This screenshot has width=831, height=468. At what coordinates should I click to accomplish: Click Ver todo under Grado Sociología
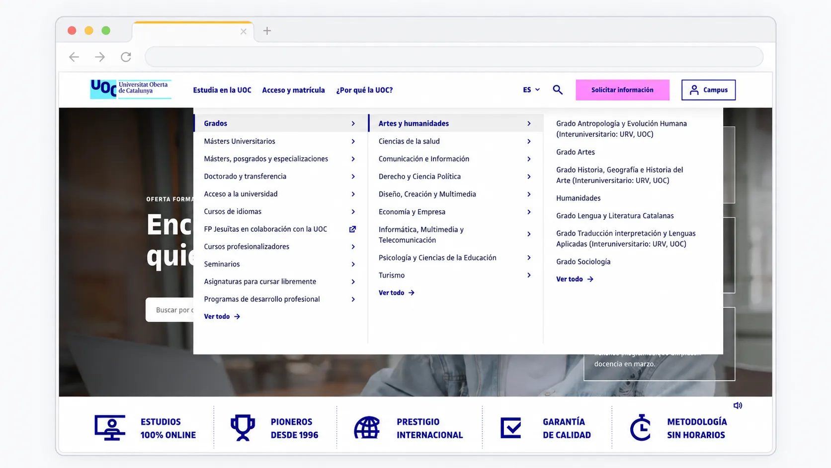click(x=575, y=279)
